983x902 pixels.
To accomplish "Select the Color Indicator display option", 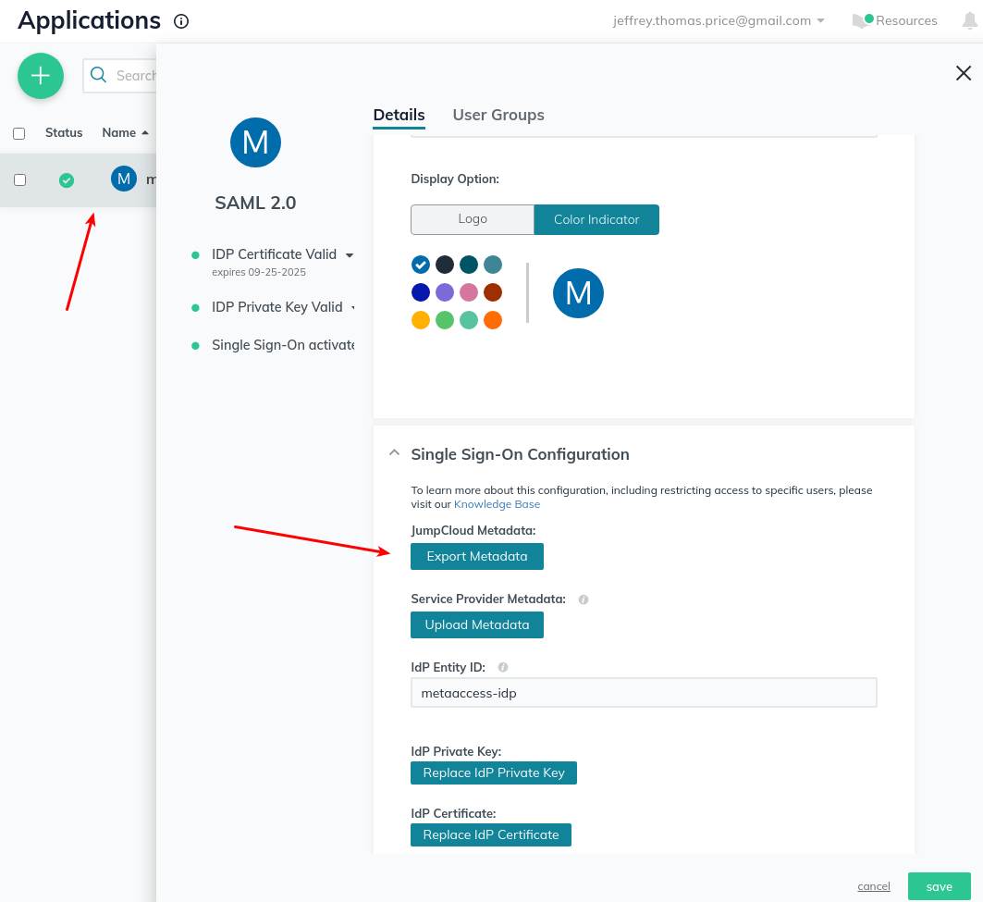I will (596, 219).
